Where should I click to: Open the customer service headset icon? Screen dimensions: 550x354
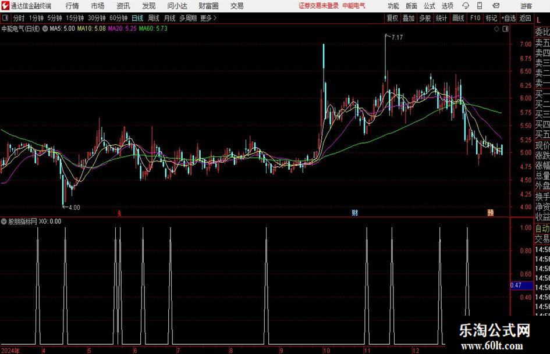pyautogui.click(x=466, y=6)
